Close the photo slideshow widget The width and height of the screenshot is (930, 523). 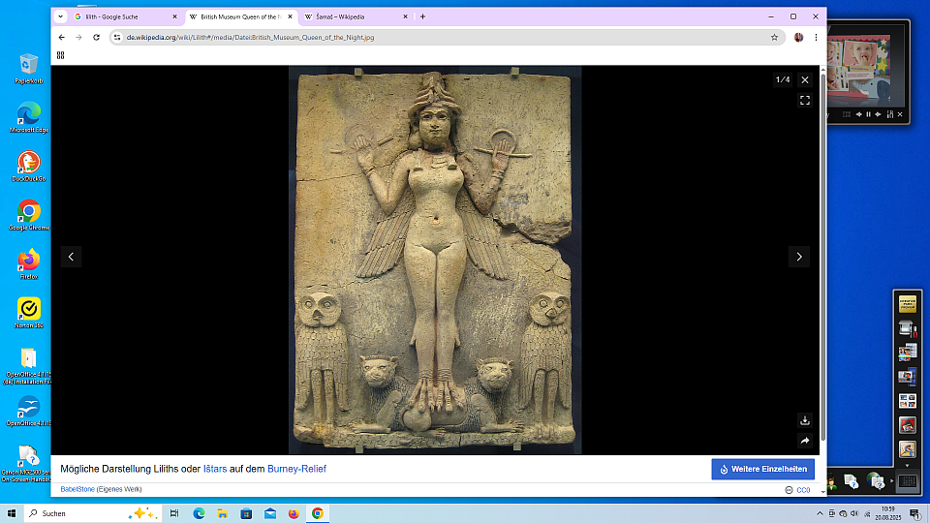[900, 114]
